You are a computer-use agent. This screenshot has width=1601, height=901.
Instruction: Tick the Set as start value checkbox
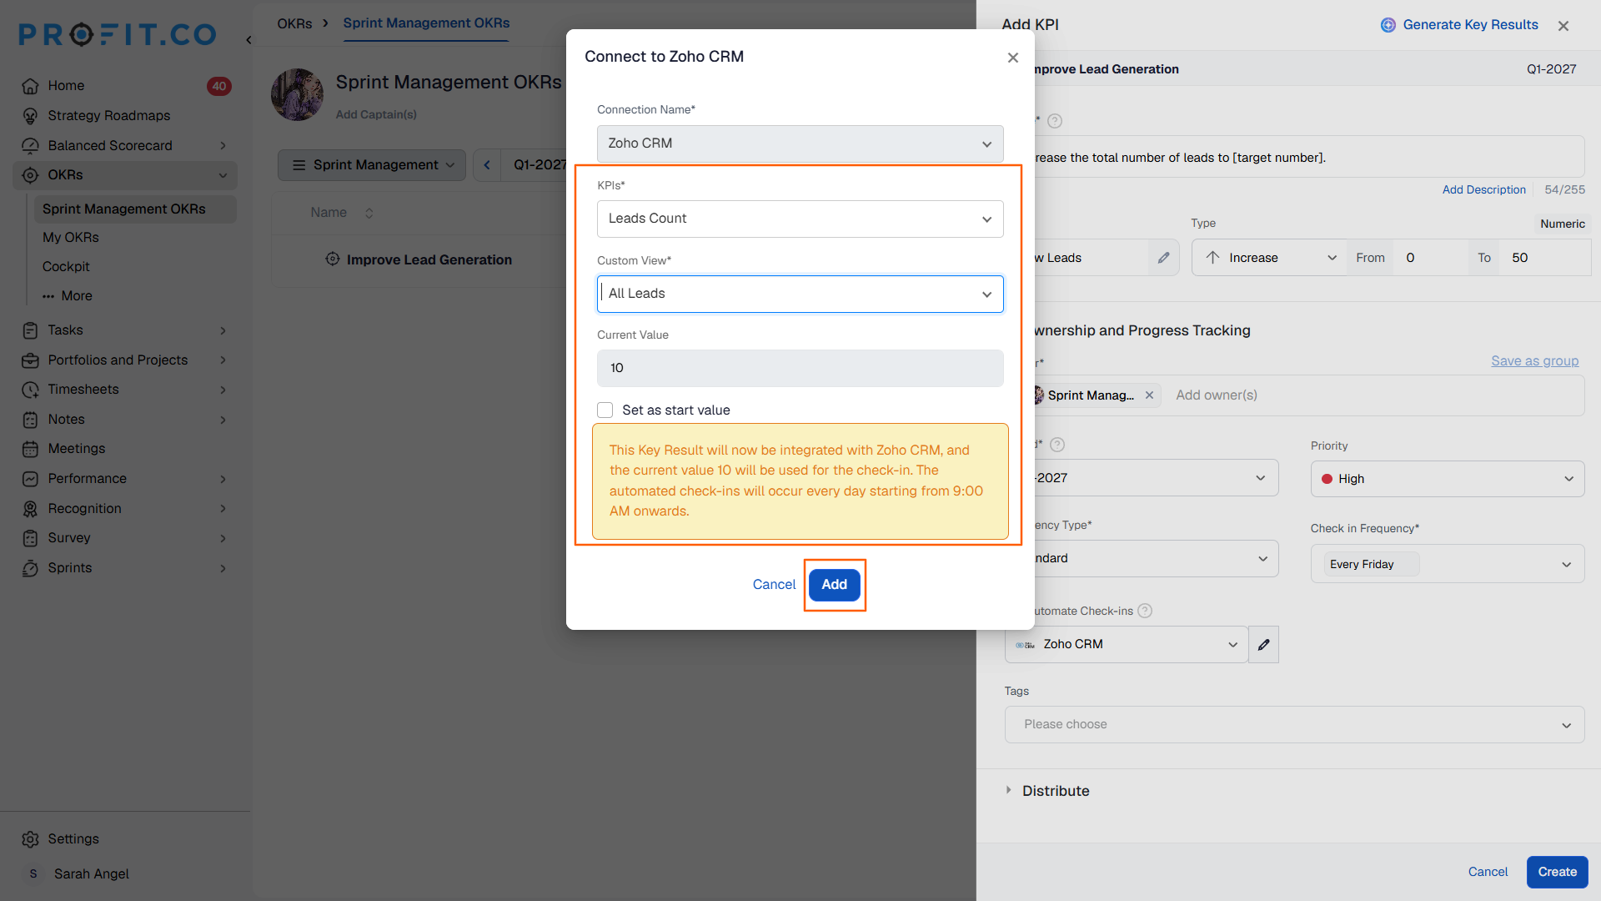[x=605, y=410]
